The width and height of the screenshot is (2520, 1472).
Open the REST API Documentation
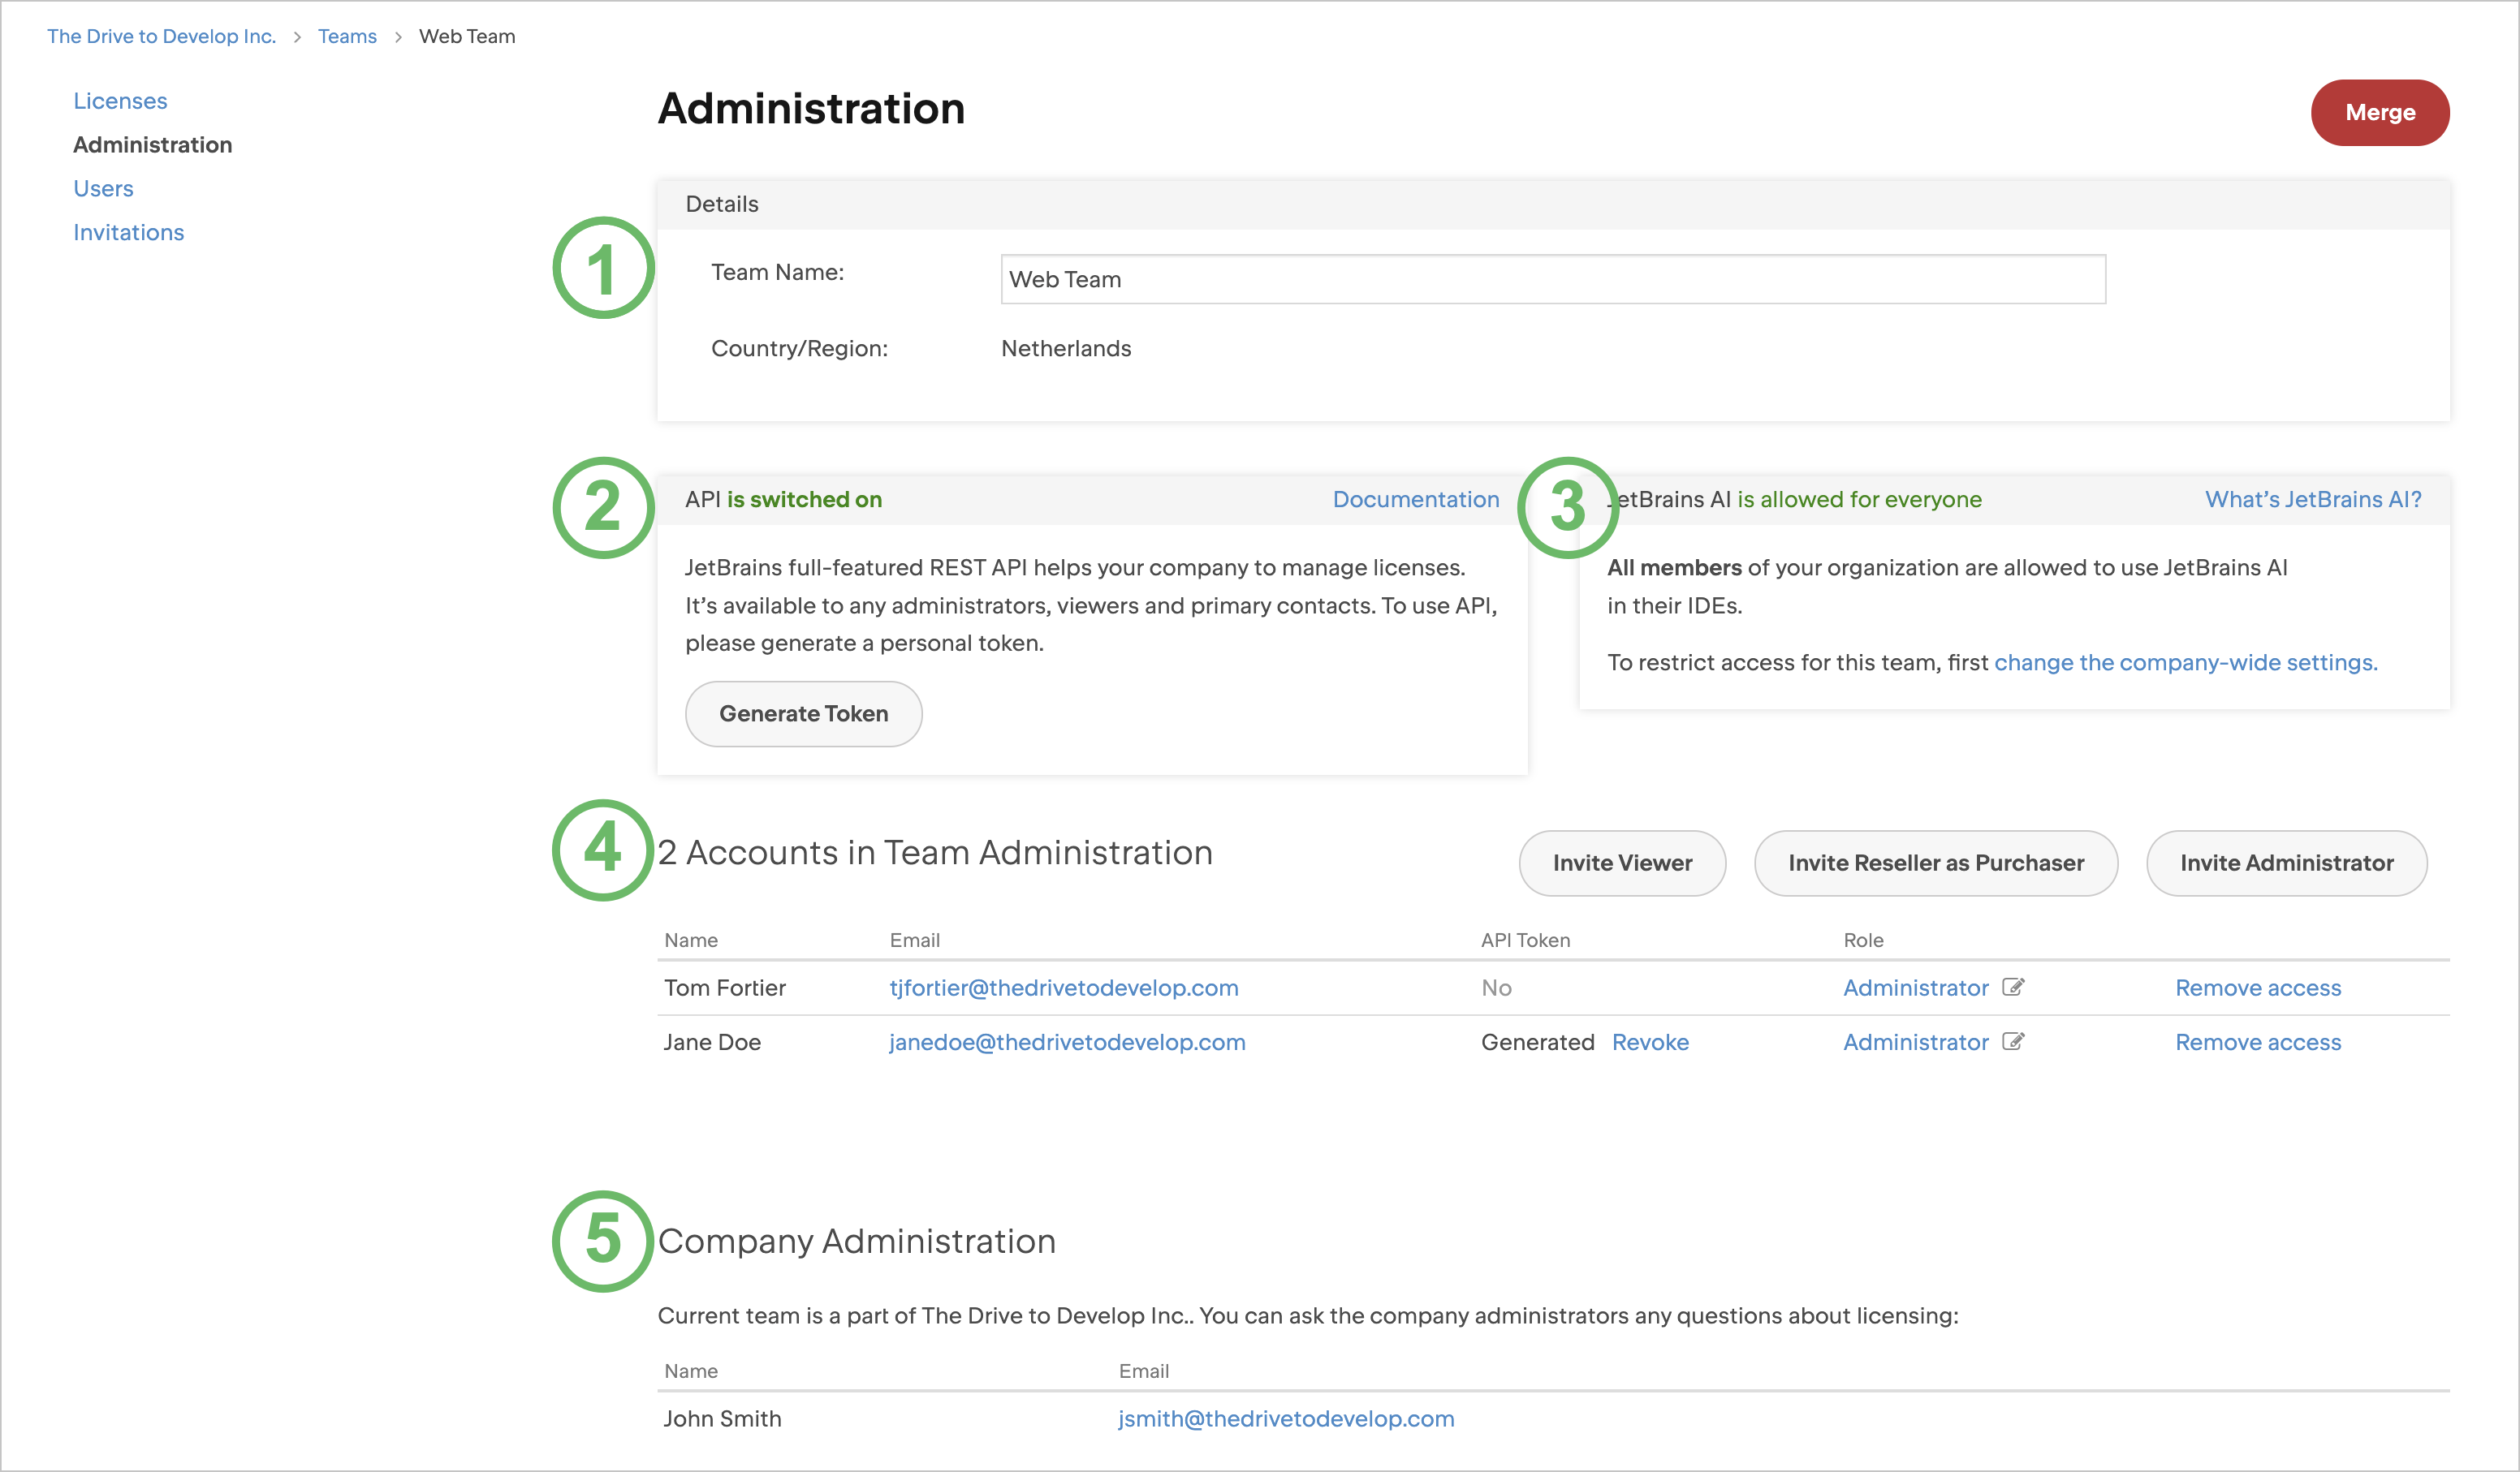[x=1415, y=499]
